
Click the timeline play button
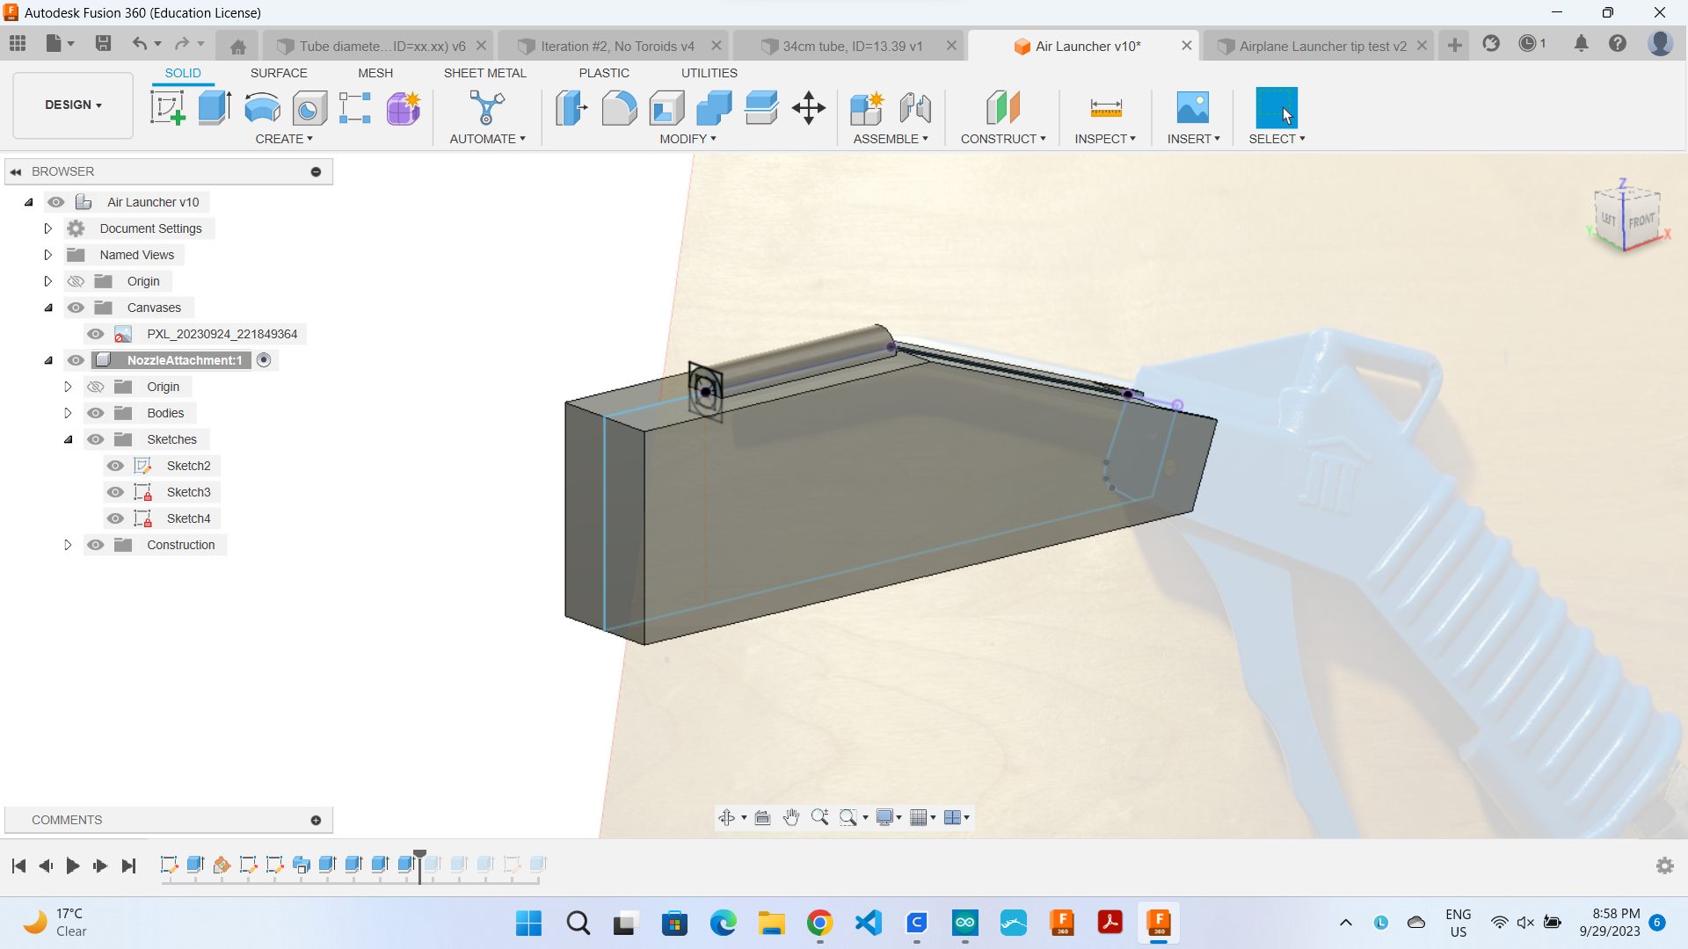pyautogui.click(x=72, y=865)
